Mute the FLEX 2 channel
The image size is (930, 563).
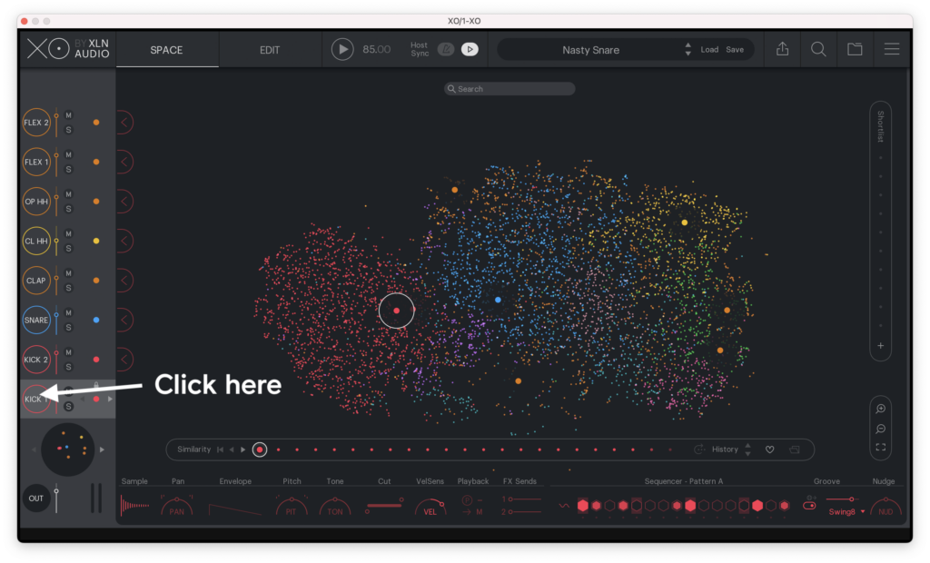(x=68, y=115)
